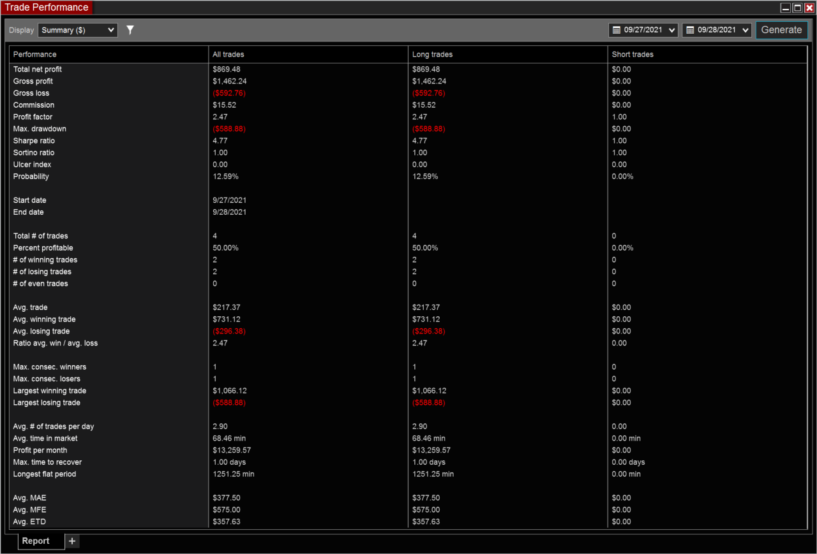Click the Generate button
Screen dimensions: 817x554
pyautogui.click(x=781, y=30)
